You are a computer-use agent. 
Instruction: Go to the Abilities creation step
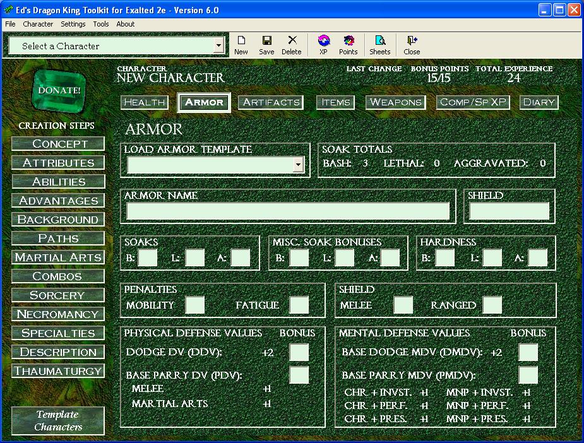pos(58,182)
